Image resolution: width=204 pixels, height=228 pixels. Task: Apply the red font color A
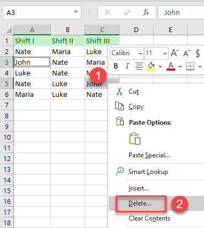171,66
